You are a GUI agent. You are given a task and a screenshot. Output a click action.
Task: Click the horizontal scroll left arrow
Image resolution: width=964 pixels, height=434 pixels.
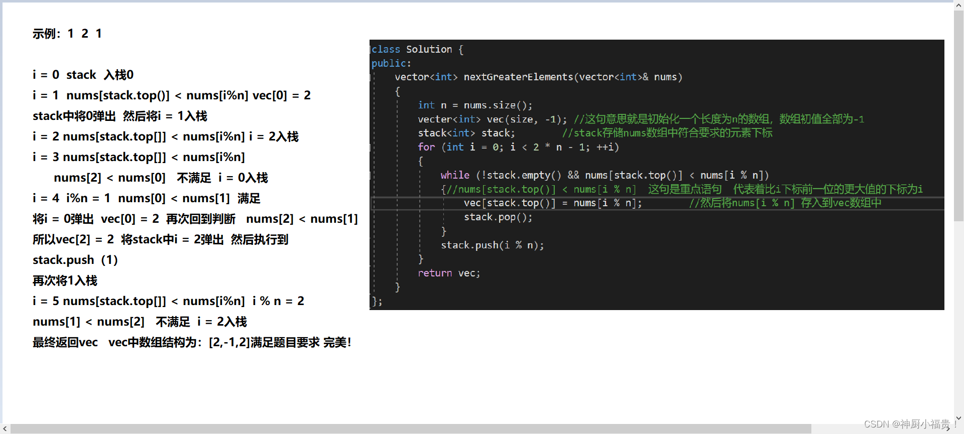click(5, 428)
